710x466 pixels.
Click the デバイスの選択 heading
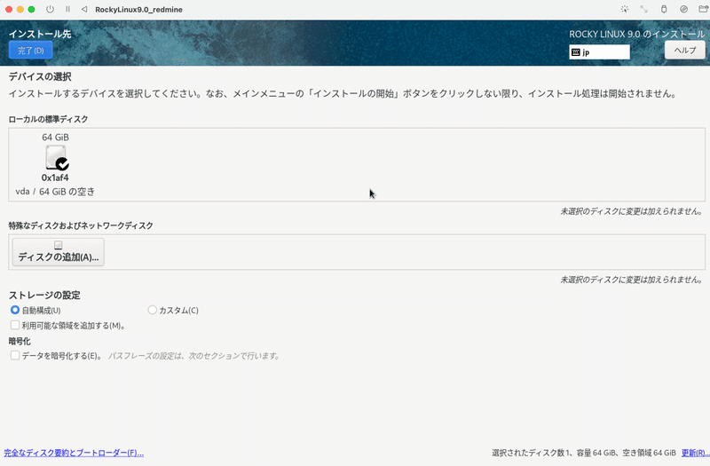coord(40,76)
